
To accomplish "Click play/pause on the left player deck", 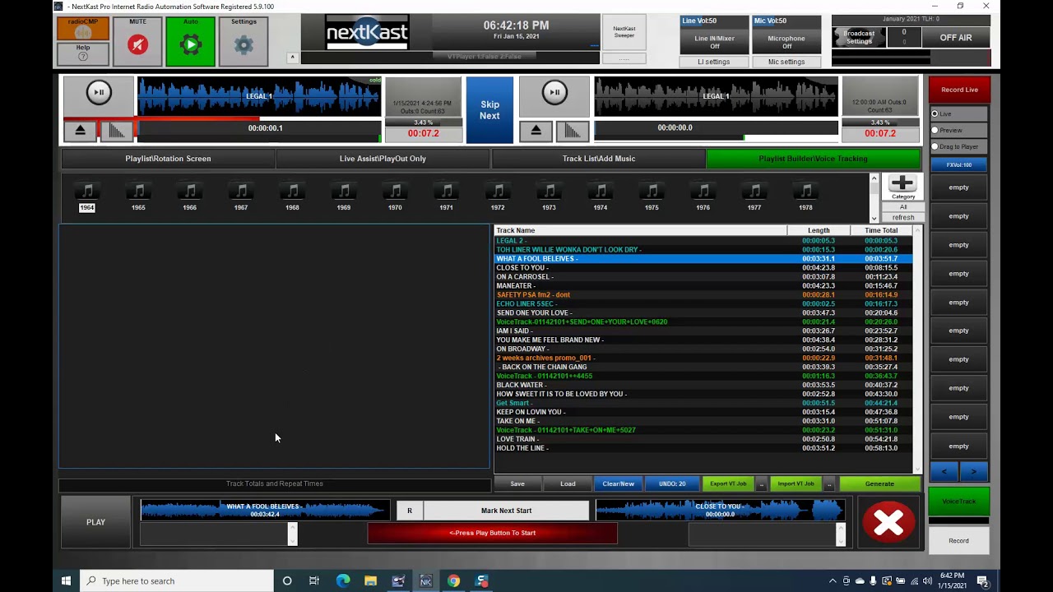I will 99,92.
